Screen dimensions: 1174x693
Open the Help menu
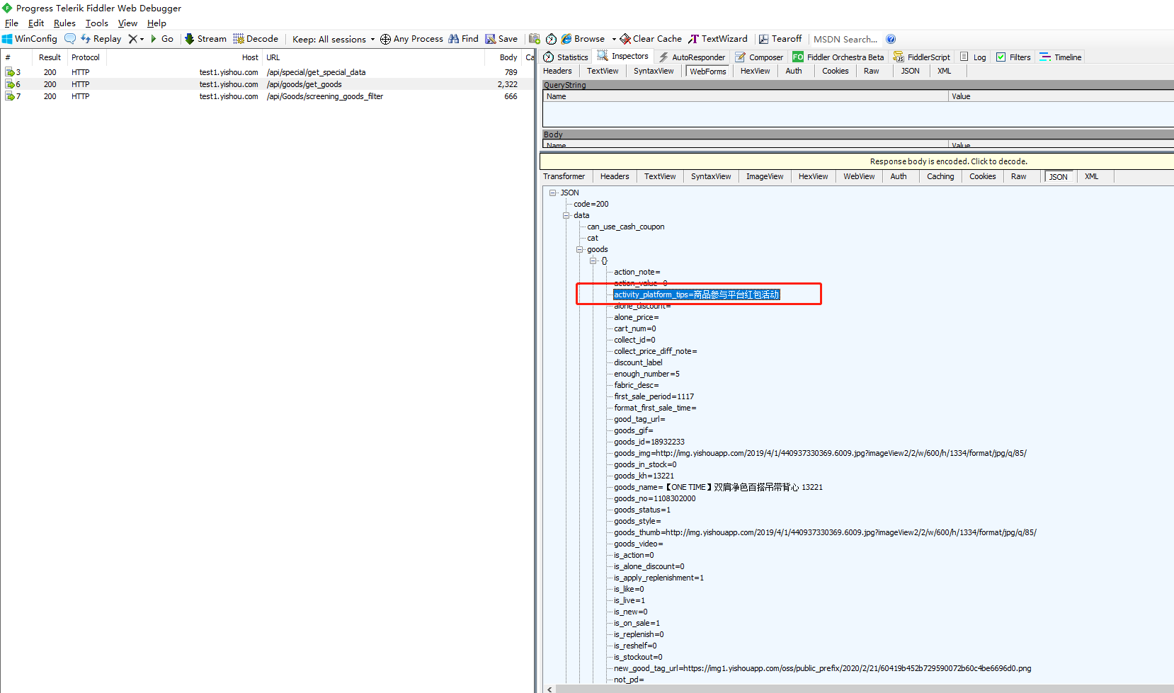click(x=156, y=23)
